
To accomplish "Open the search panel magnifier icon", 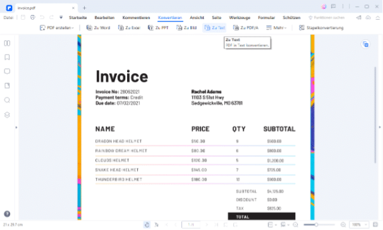I will [x=7, y=100].
